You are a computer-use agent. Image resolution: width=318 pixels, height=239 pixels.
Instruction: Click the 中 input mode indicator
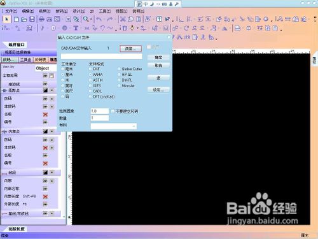pyautogui.click(x=146, y=4)
